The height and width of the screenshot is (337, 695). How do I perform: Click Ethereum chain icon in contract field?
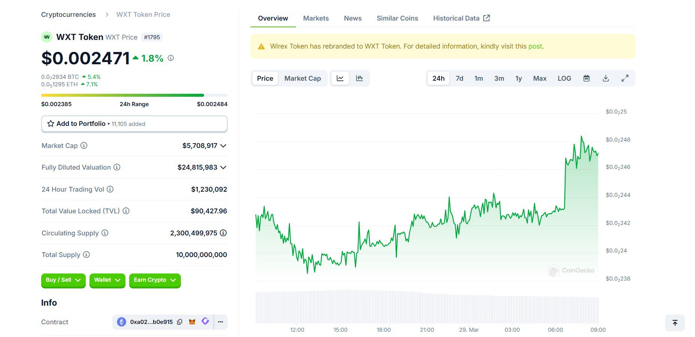tap(121, 322)
